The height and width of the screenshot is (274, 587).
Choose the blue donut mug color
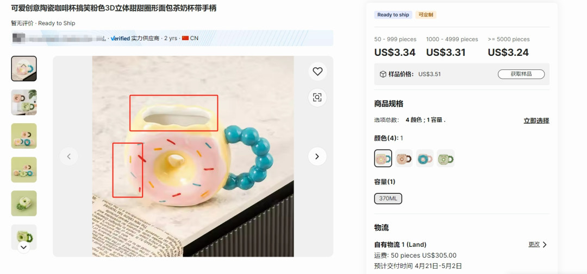coord(425,158)
